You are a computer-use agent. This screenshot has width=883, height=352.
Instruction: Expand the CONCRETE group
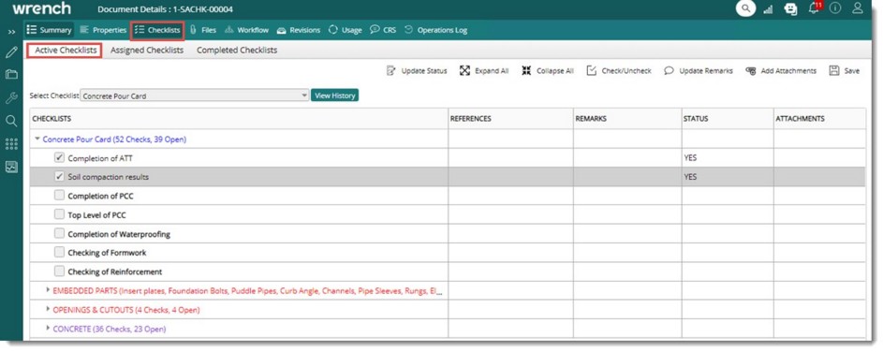pyautogui.click(x=48, y=329)
